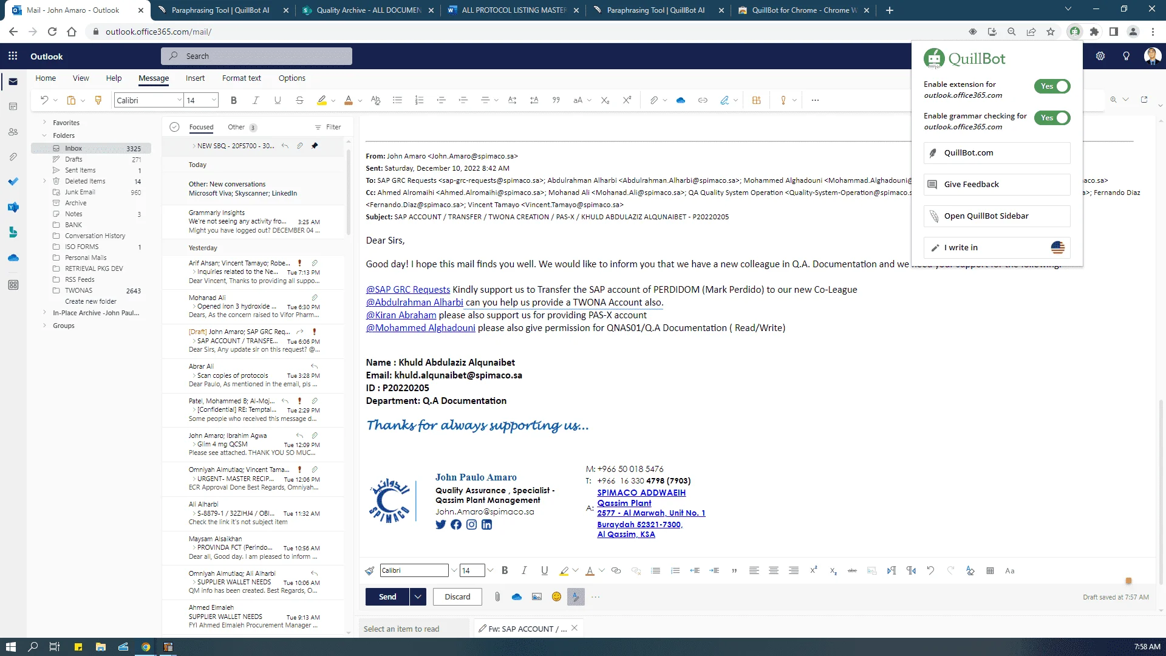Click the Undo icon in the top ribbon
Image resolution: width=1166 pixels, height=656 pixels.
click(x=44, y=100)
